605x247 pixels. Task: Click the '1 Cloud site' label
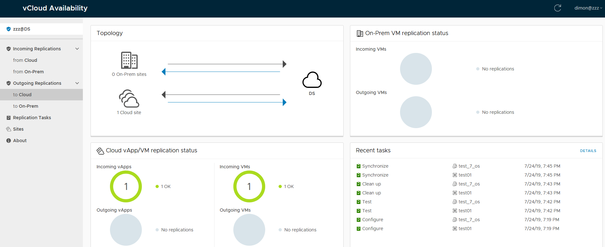point(129,113)
